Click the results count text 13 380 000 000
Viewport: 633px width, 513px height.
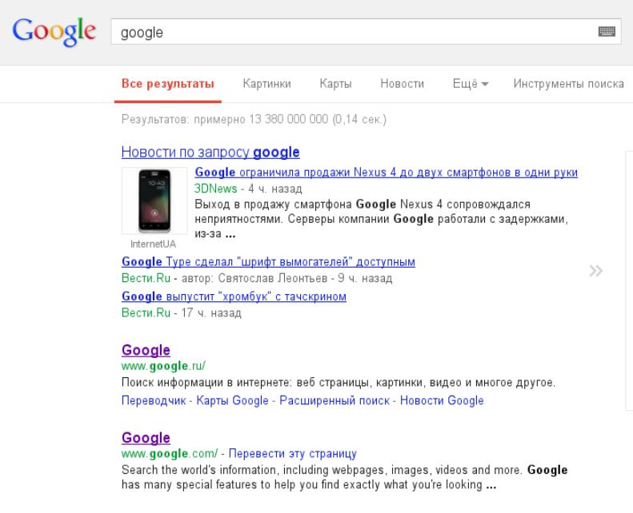[x=289, y=119]
